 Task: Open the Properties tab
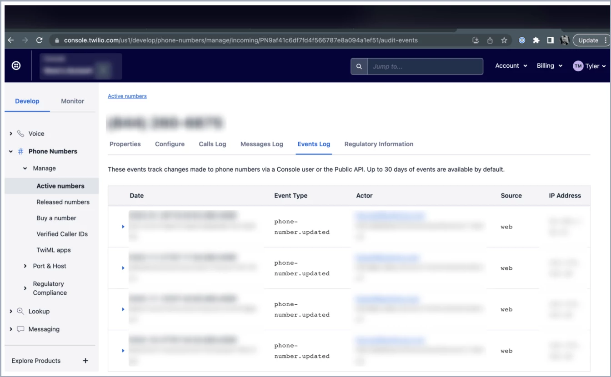(125, 144)
